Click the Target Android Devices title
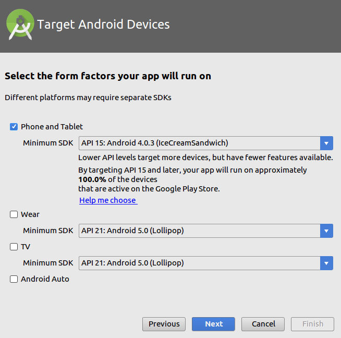The image size is (341, 338). click(x=103, y=25)
